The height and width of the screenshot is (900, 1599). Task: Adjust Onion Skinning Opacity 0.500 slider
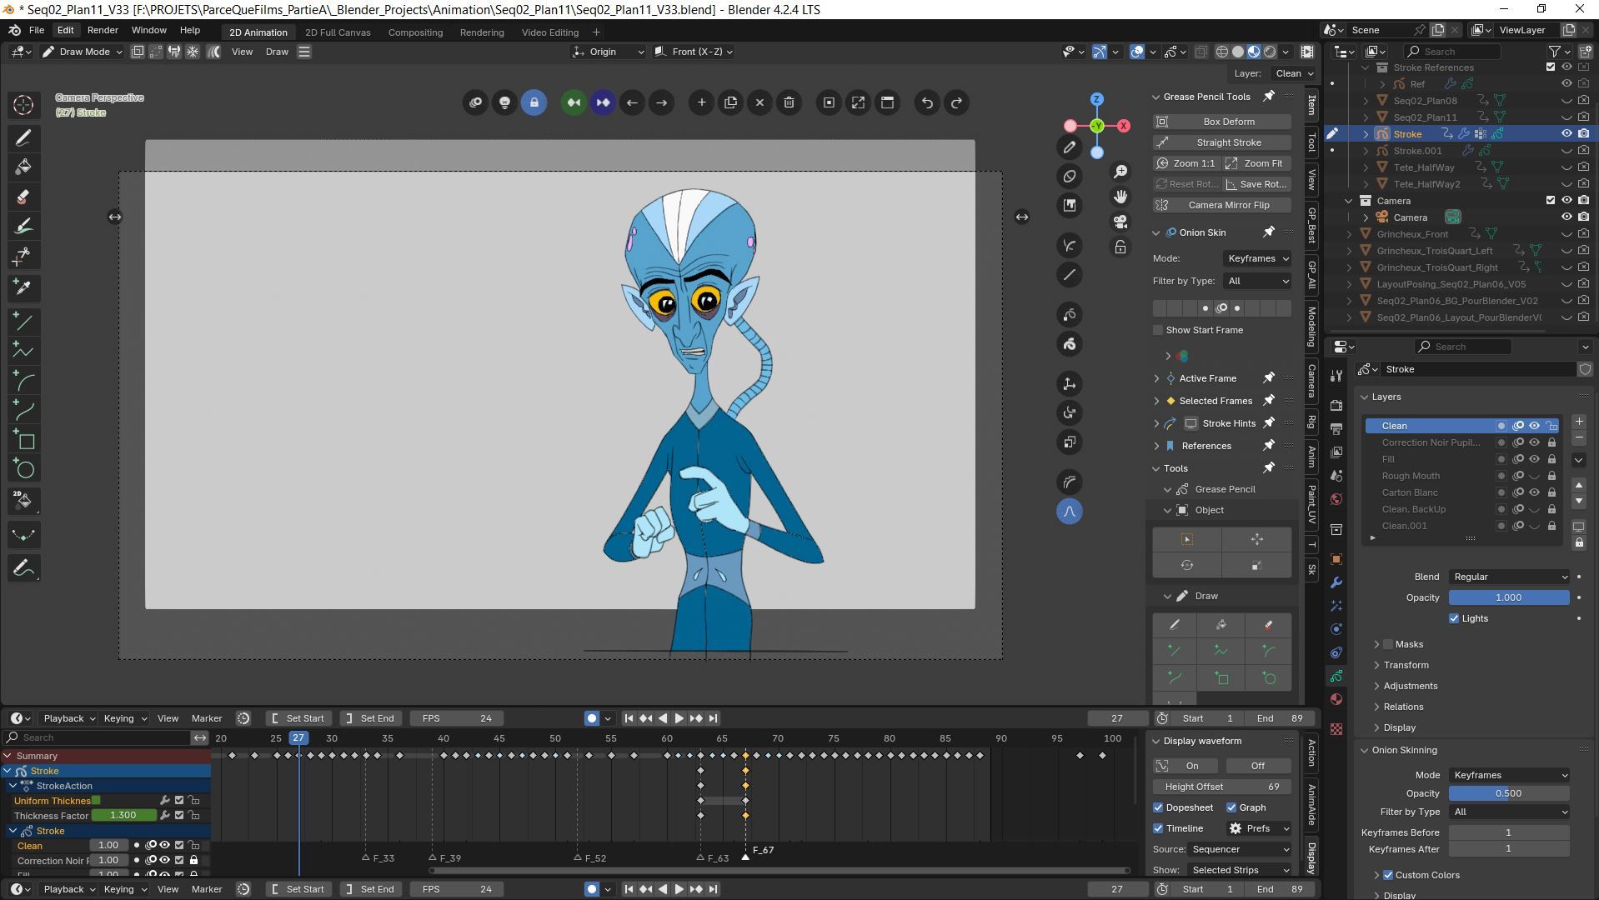(1509, 793)
